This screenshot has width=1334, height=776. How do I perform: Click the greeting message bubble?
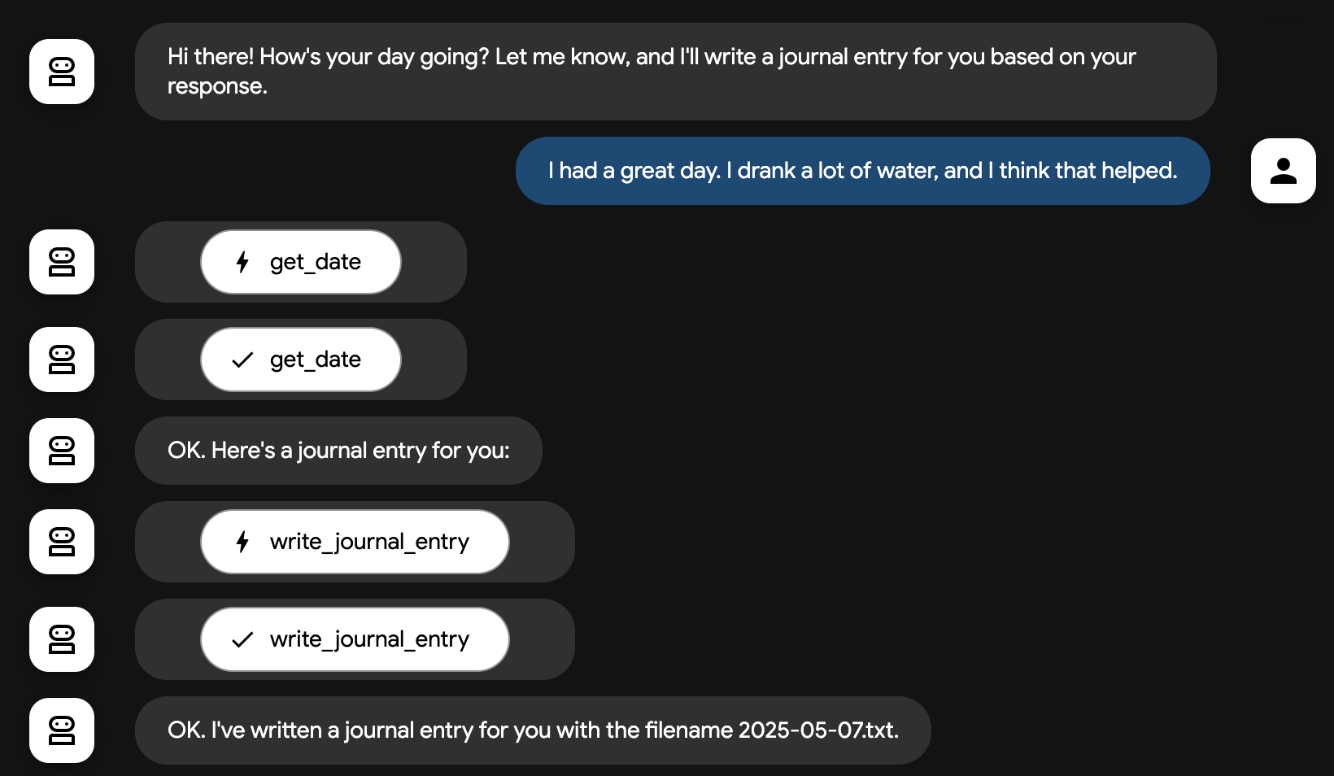676,72
